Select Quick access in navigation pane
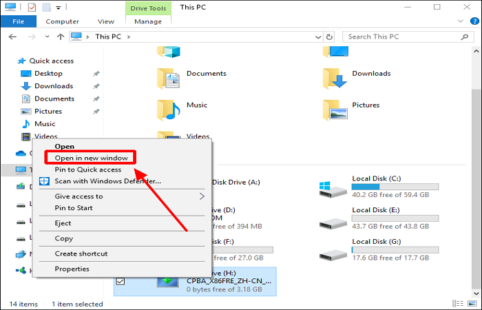482x310 pixels. 52,61
